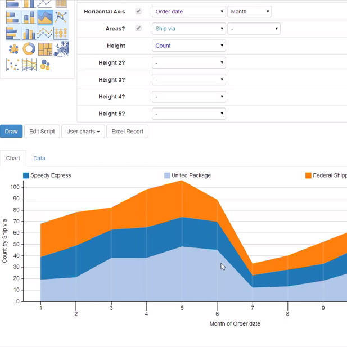Click the Speedy Express legend color swatch

[26, 175]
